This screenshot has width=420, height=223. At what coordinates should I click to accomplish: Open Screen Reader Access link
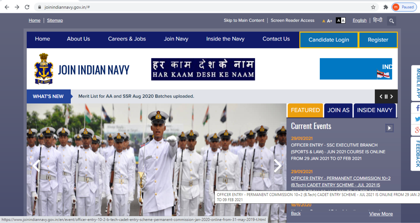[x=292, y=20]
